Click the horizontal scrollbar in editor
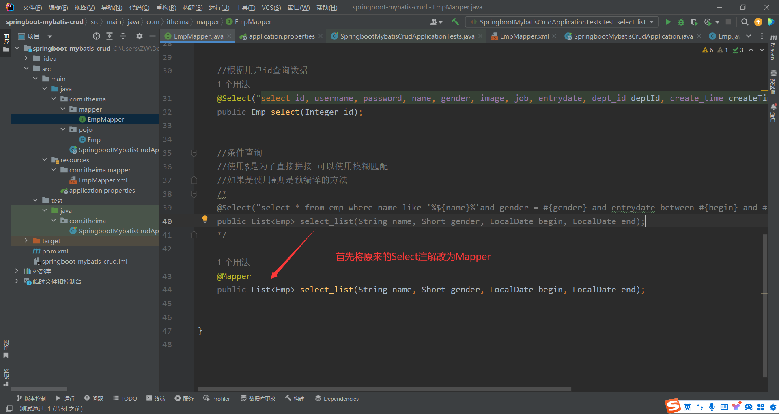Image resolution: width=779 pixels, height=414 pixels. (383, 388)
